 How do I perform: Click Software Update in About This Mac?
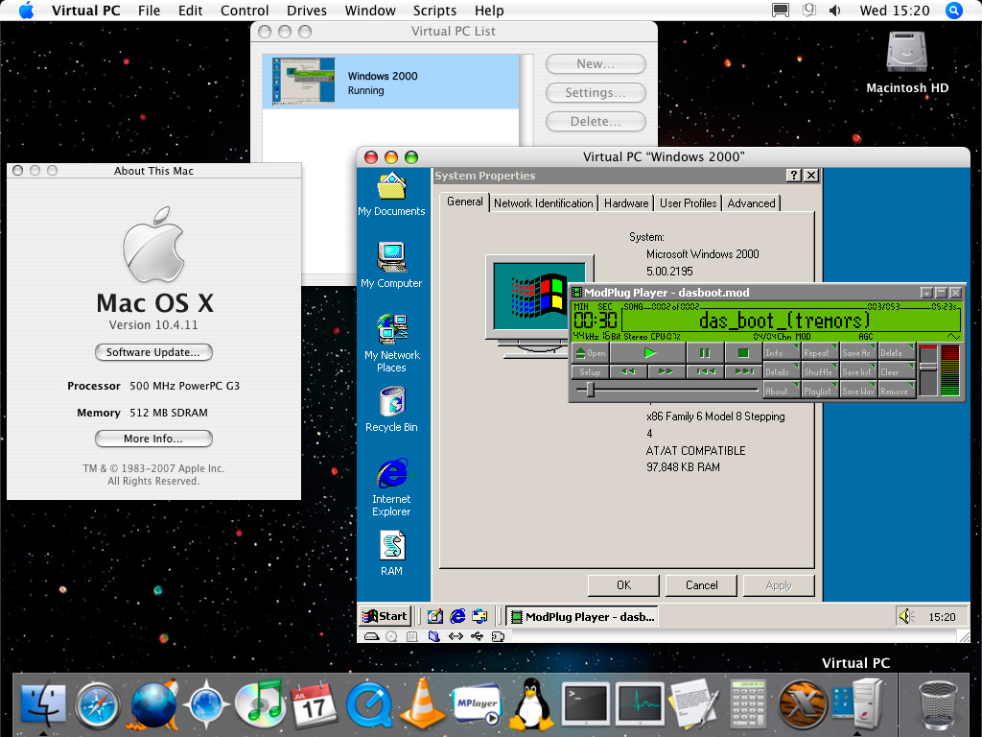153,352
